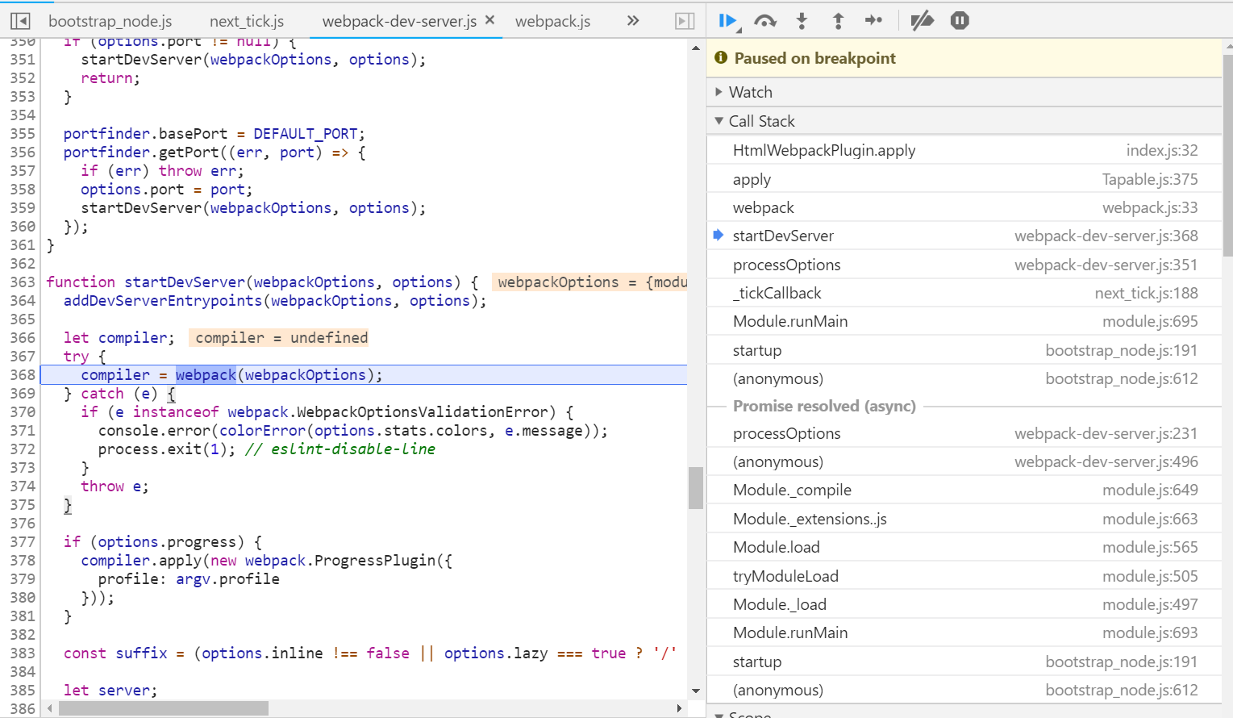
Task: Select the webpack webpack.js:33 frame
Action: click(x=964, y=207)
